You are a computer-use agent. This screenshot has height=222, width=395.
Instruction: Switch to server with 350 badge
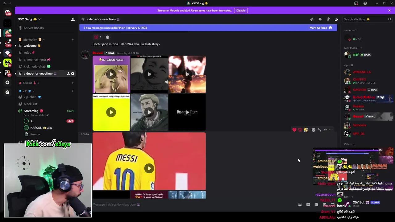[7, 33]
